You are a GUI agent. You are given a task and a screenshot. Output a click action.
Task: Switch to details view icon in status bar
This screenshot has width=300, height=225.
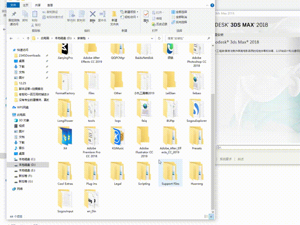pos(206,217)
